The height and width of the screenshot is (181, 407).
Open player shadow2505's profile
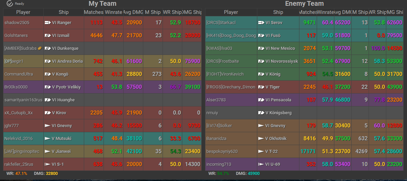point(17,23)
